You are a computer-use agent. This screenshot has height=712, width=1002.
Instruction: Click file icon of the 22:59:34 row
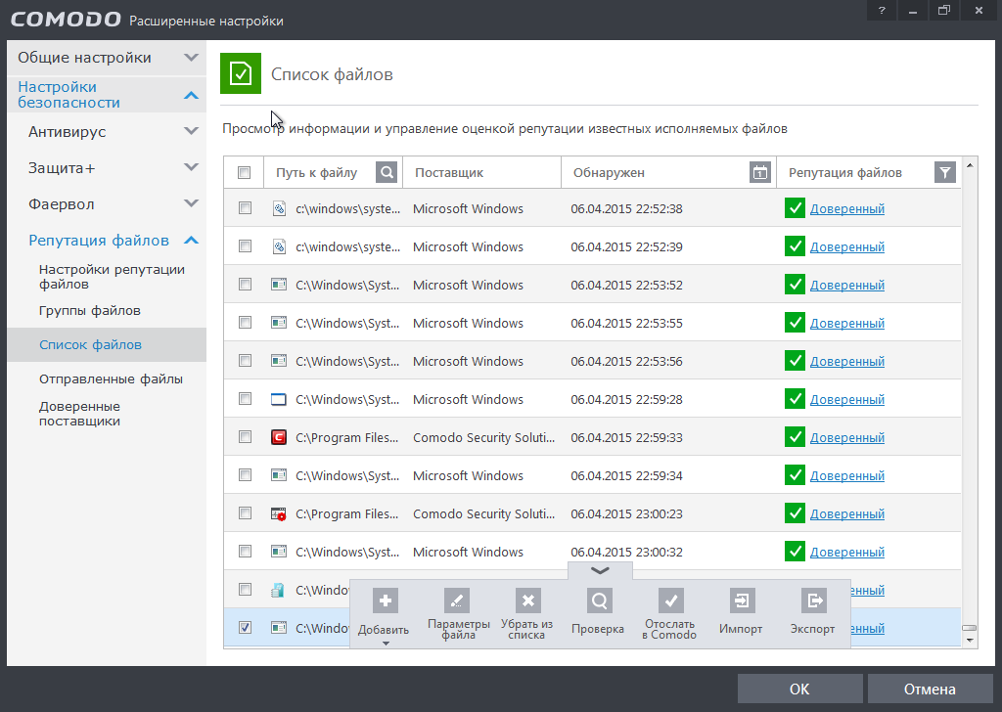(279, 475)
